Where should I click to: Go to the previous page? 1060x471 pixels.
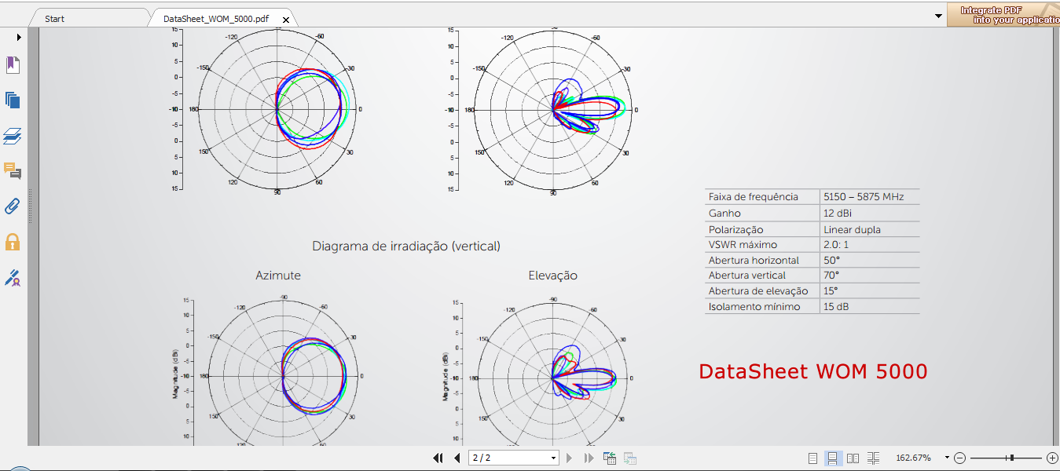(x=457, y=458)
